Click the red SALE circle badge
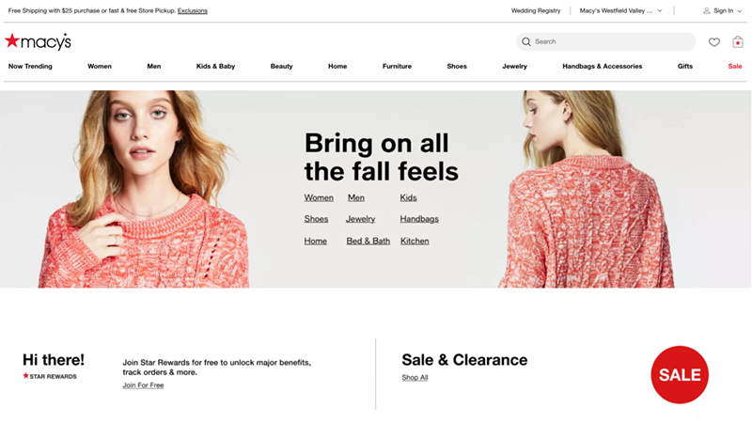752x423 pixels. [680, 375]
